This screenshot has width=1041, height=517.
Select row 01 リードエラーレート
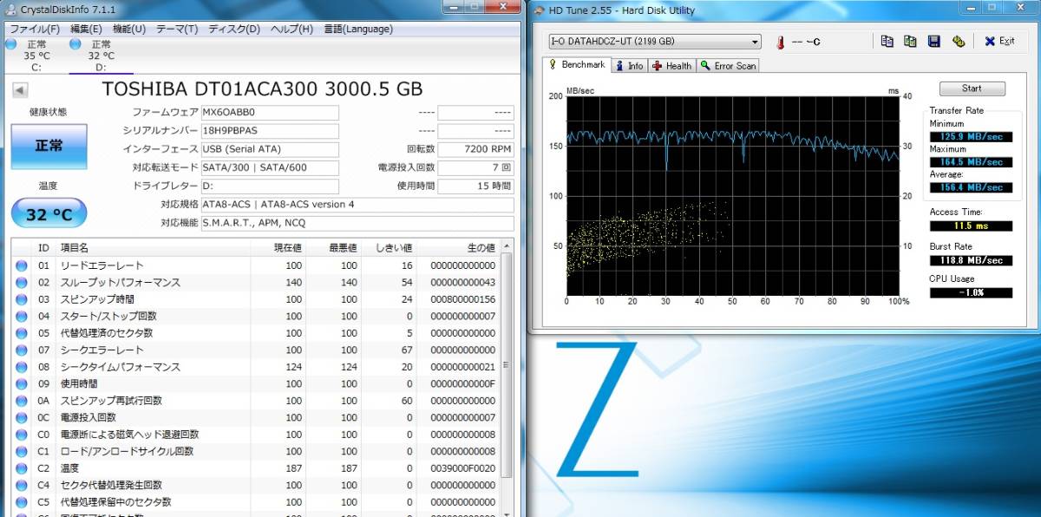click(x=257, y=265)
